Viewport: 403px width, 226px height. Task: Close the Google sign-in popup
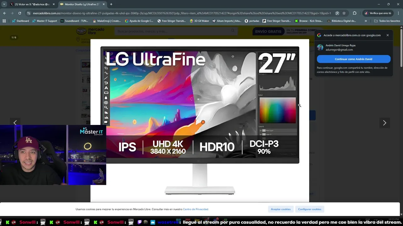click(388, 35)
